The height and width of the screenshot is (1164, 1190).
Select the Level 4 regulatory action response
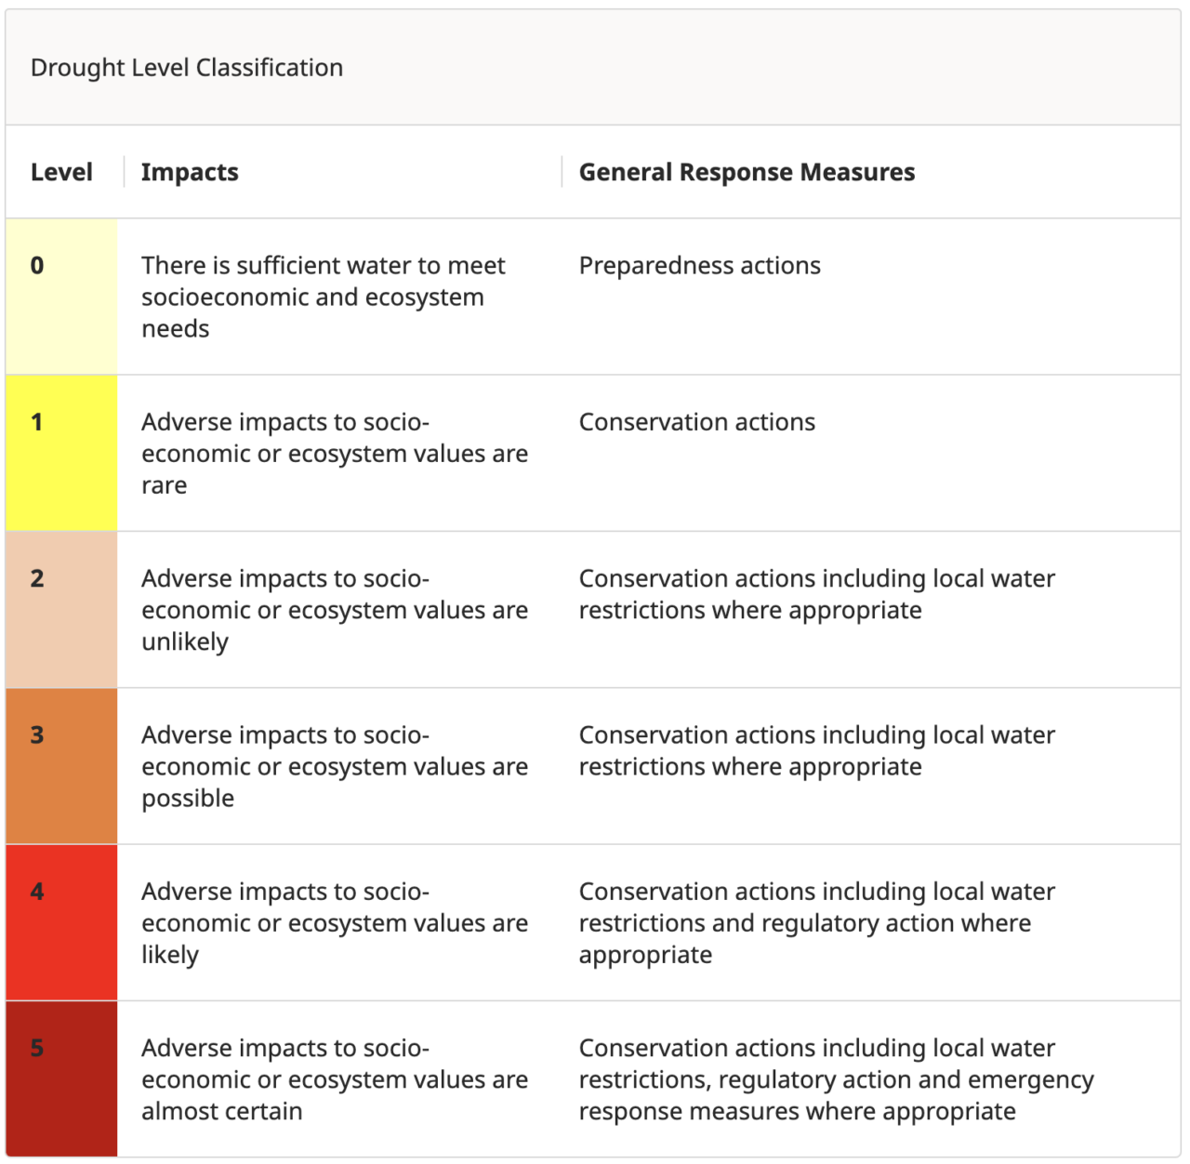point(816,922)
